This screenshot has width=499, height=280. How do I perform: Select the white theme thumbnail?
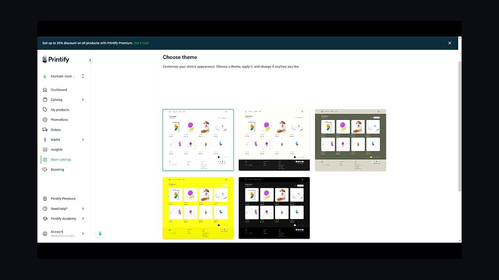pos(198,140)
